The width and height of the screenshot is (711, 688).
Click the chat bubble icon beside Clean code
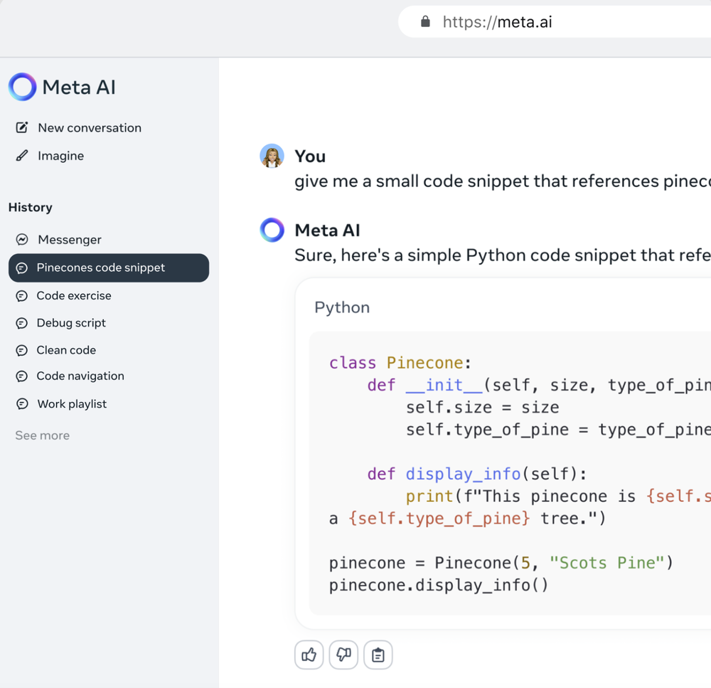(22, 350)
